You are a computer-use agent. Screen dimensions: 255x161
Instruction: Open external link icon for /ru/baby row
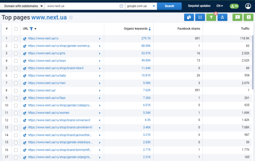pyautogui.click(x=25, y=76)
